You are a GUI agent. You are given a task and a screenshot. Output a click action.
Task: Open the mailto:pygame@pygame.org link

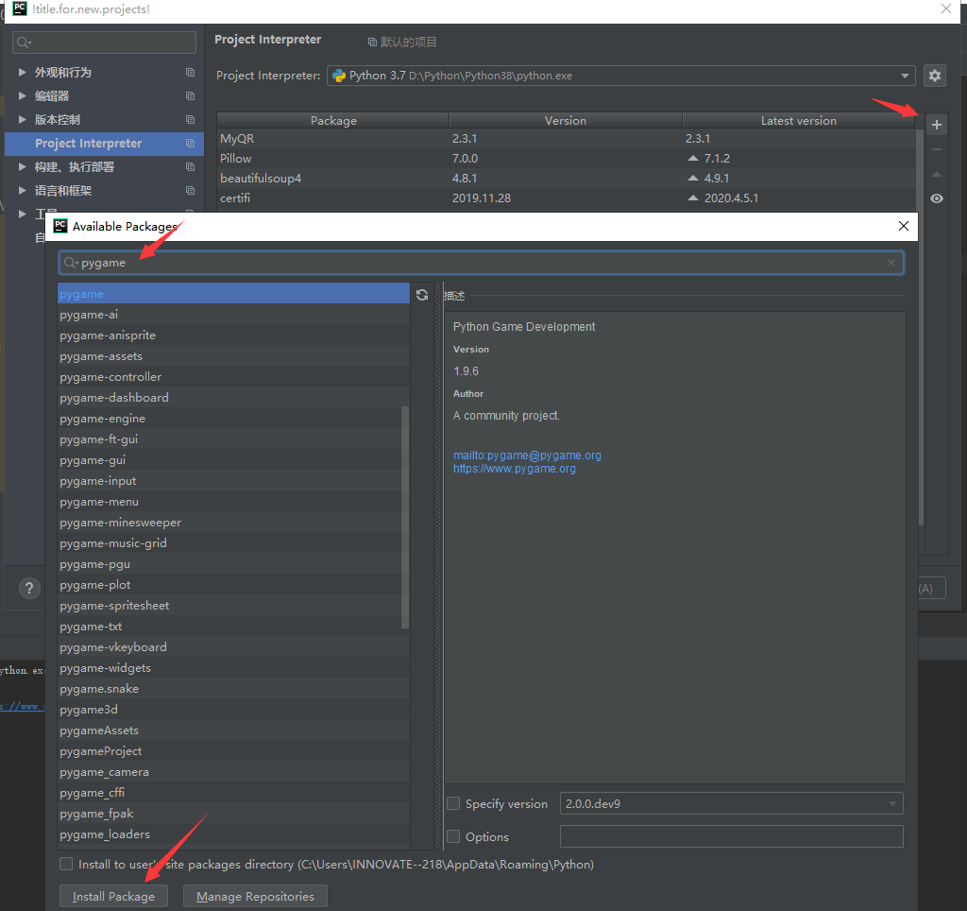coord(527,455)
